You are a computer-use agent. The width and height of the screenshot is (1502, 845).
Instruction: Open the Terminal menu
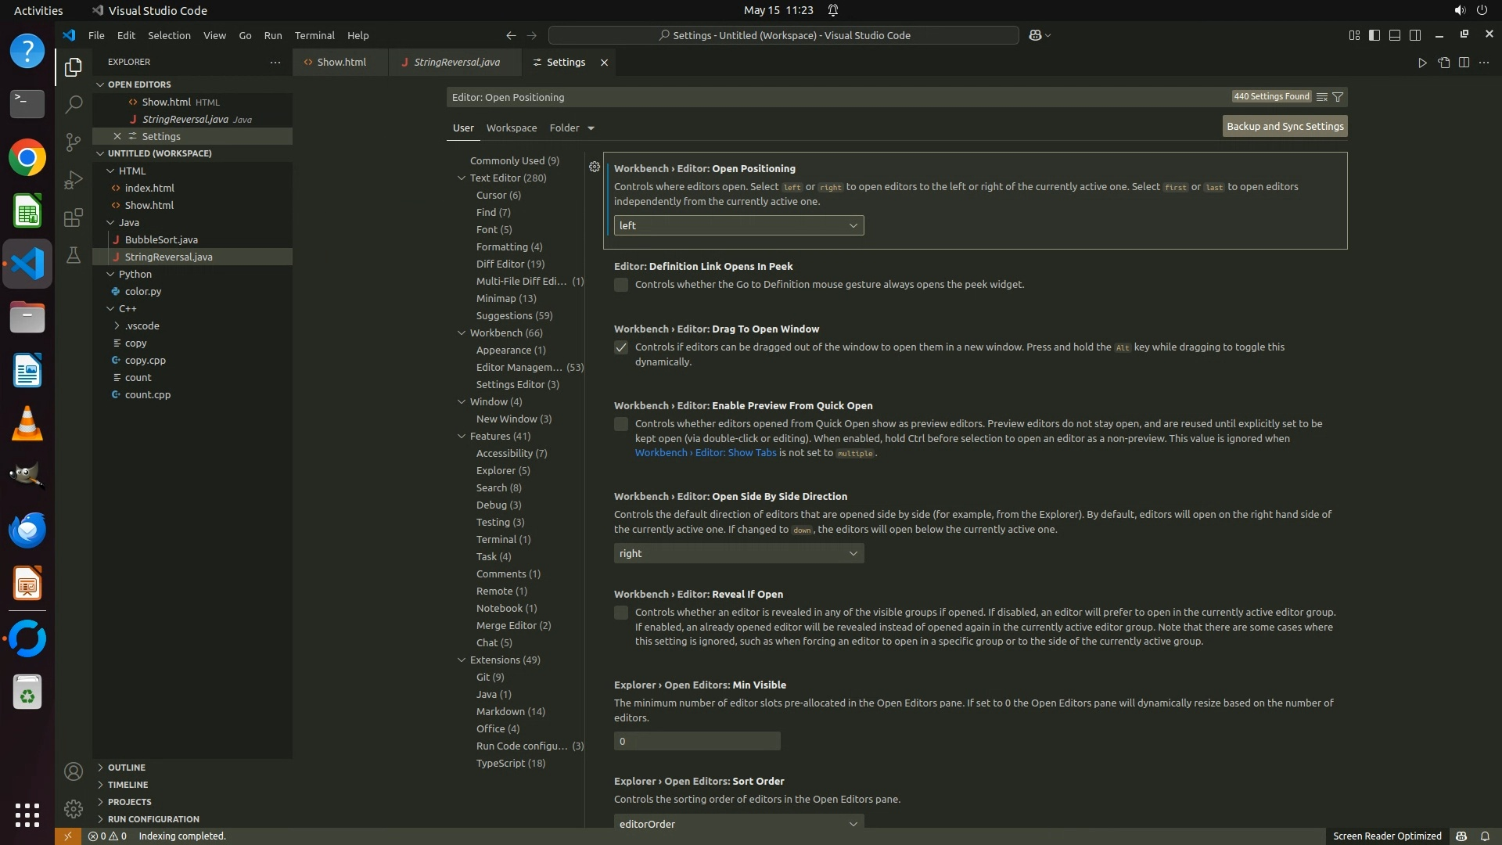(x=314, y=35)
